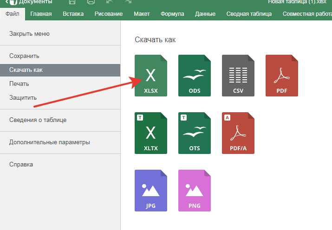Switch to the Рисование tab
Image resolution: width=332 pixels, height=230 pixels.
[109, 14]
